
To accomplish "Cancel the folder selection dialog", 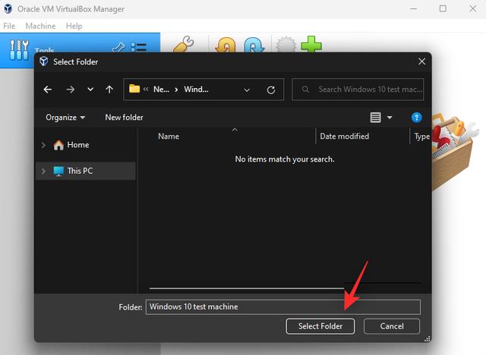I will pos(392,326).
